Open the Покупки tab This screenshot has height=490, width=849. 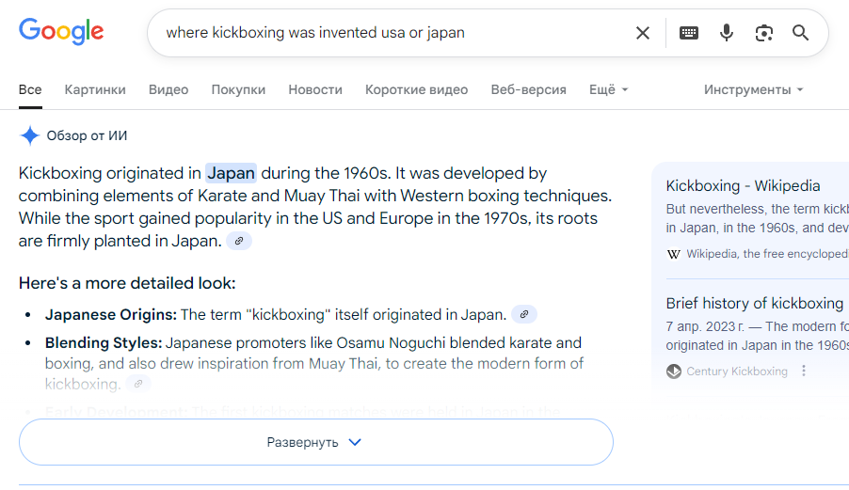coord(238,89)
